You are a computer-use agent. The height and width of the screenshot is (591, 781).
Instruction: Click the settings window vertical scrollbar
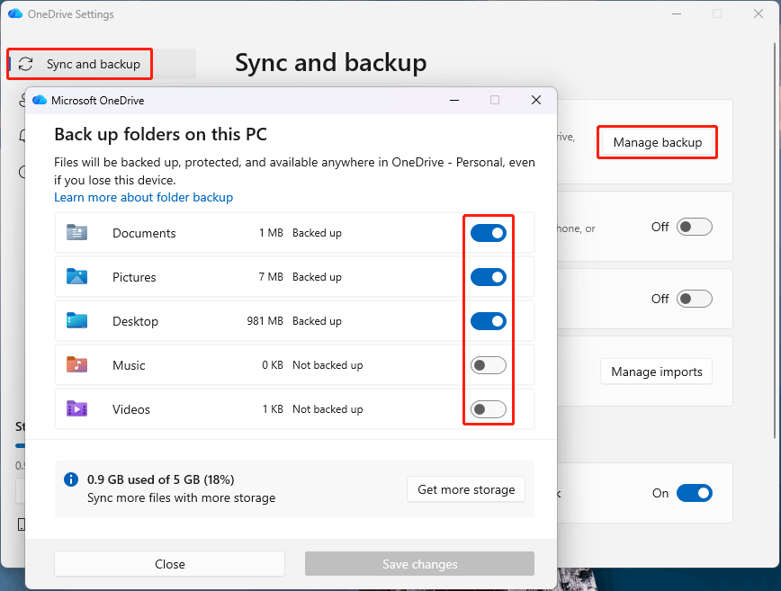[x=775, y=239]
